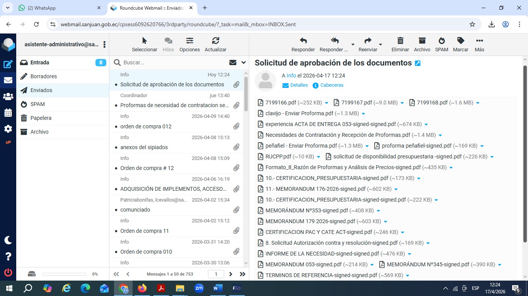Image resolution: width=528 pixels, height=296 pixels.
Task: Mark message as SPAM
Action: pyautogui.click(x=441, y=44)
